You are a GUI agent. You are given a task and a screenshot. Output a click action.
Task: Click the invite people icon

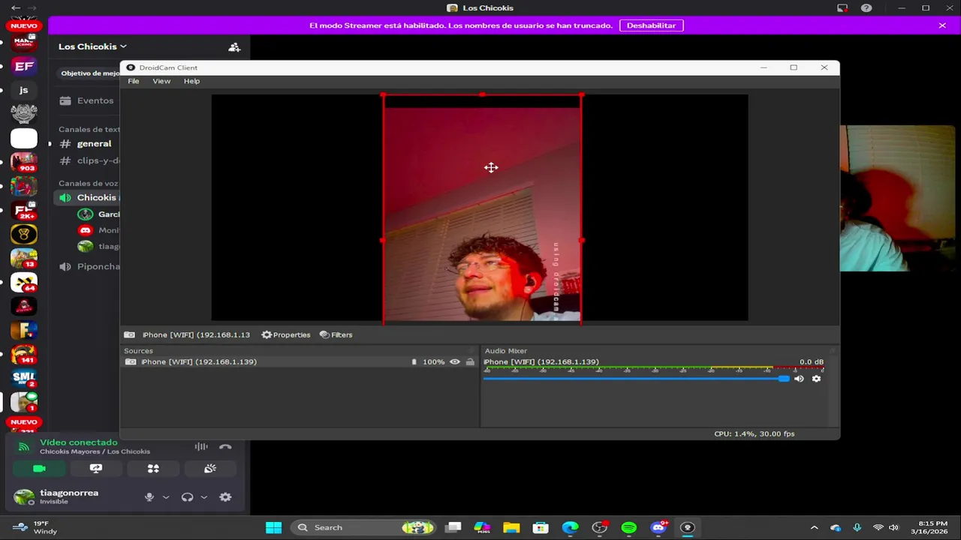point(234,47)
